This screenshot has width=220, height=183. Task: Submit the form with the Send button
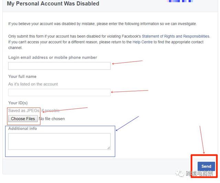pos(206,166)
